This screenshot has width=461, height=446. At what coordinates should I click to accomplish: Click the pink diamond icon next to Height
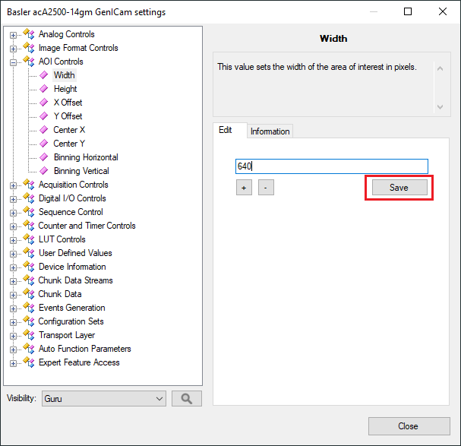(x=44, y=89)
